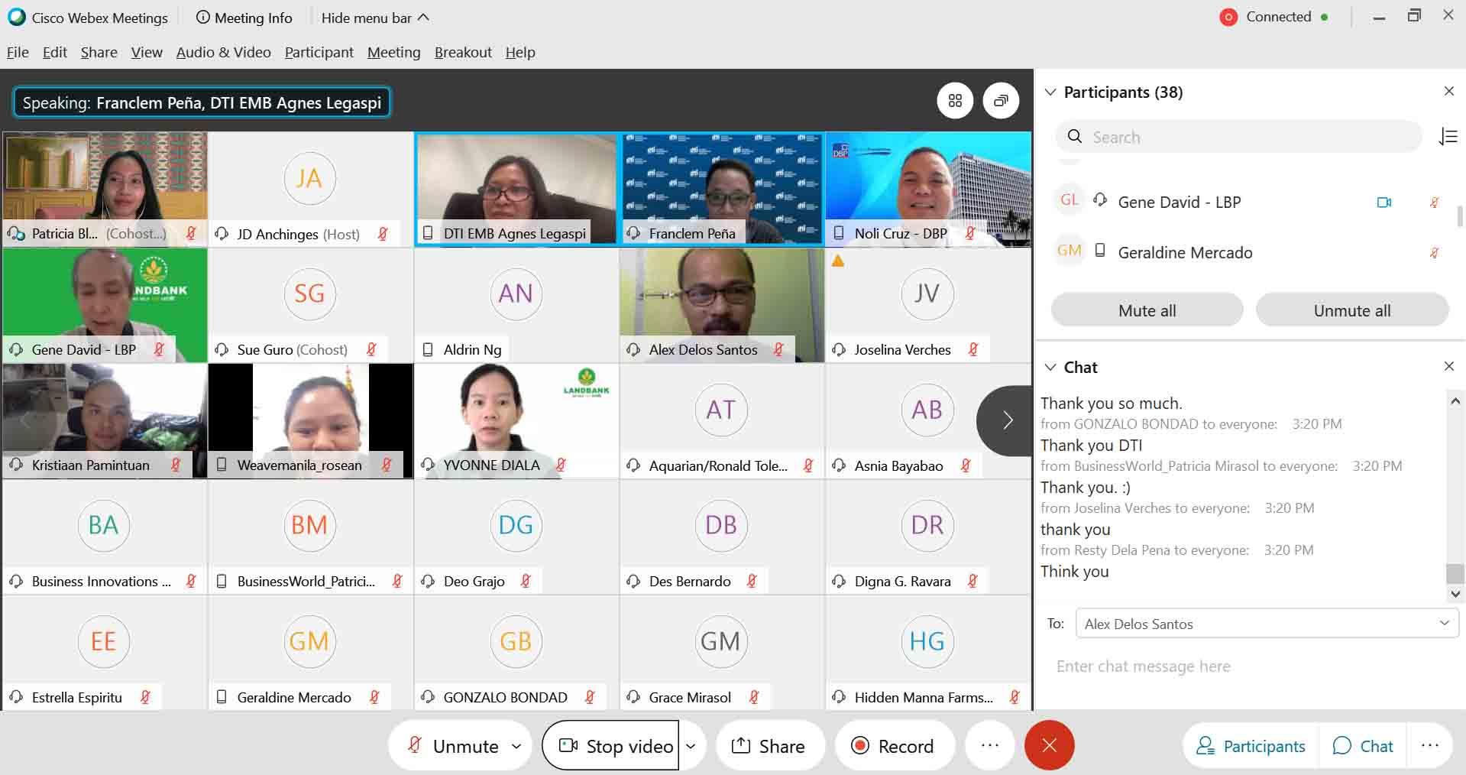Select Patricia video tile
Viewport: 1466px width, 775px height.
pos(105,189)
